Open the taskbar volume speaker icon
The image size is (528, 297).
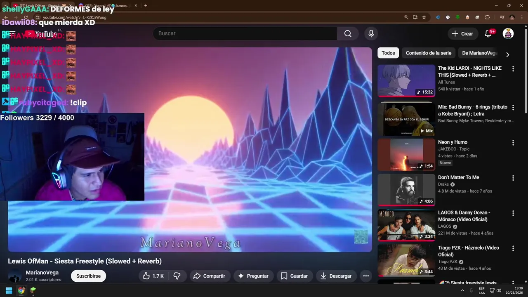(x=499, y=290)
